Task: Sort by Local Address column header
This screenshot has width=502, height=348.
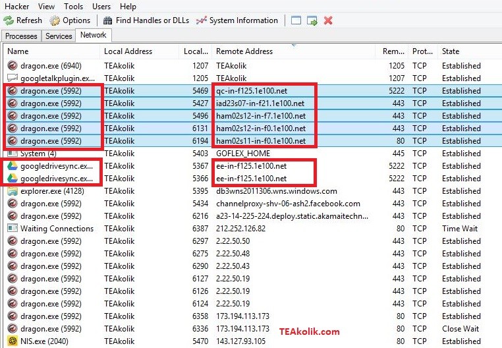Action: (x=140, y=51)
